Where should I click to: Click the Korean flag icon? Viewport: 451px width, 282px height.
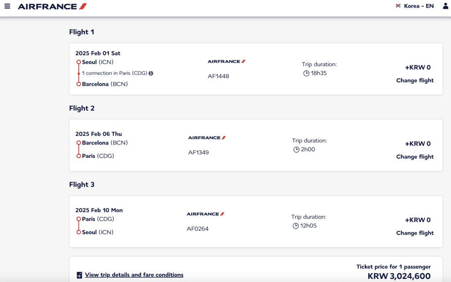pos(398,6)
